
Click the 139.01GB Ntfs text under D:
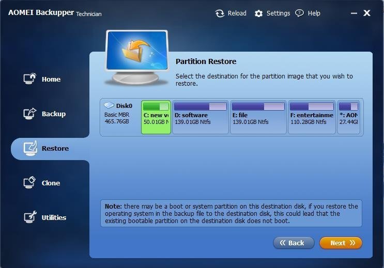(x=192, y=122)
